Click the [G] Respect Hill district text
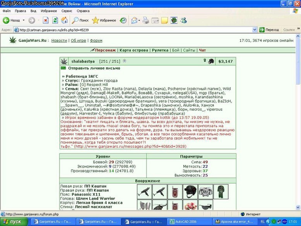 94,85
